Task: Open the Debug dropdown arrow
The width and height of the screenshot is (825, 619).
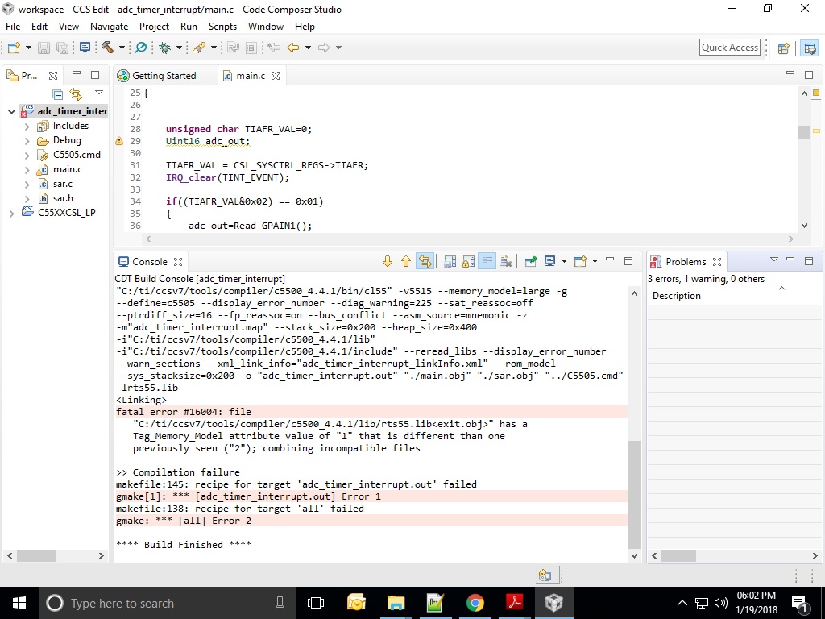Action: tap(179, 48)
